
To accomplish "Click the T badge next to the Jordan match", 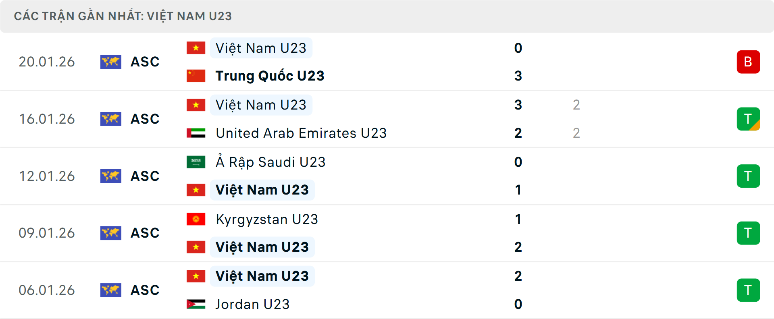I will [x=749, y=290].
